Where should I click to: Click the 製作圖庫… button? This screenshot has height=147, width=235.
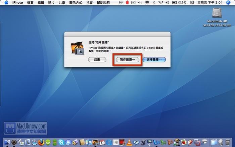pyautogui.click(x=128, y=59)
